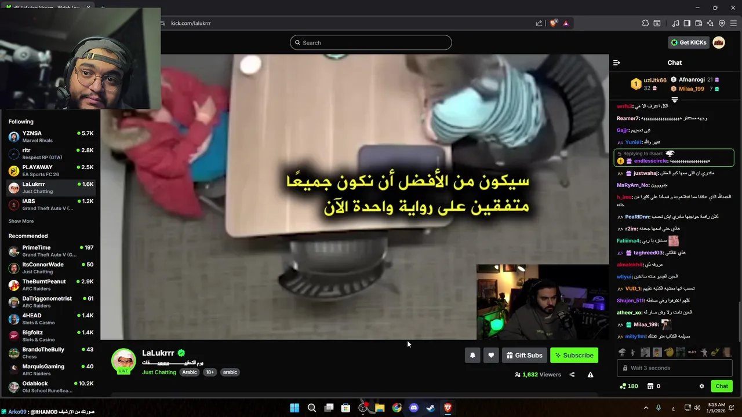Open ItsConnorWade recommended channel
The image size is (742, 417).
tap(50, 268)
